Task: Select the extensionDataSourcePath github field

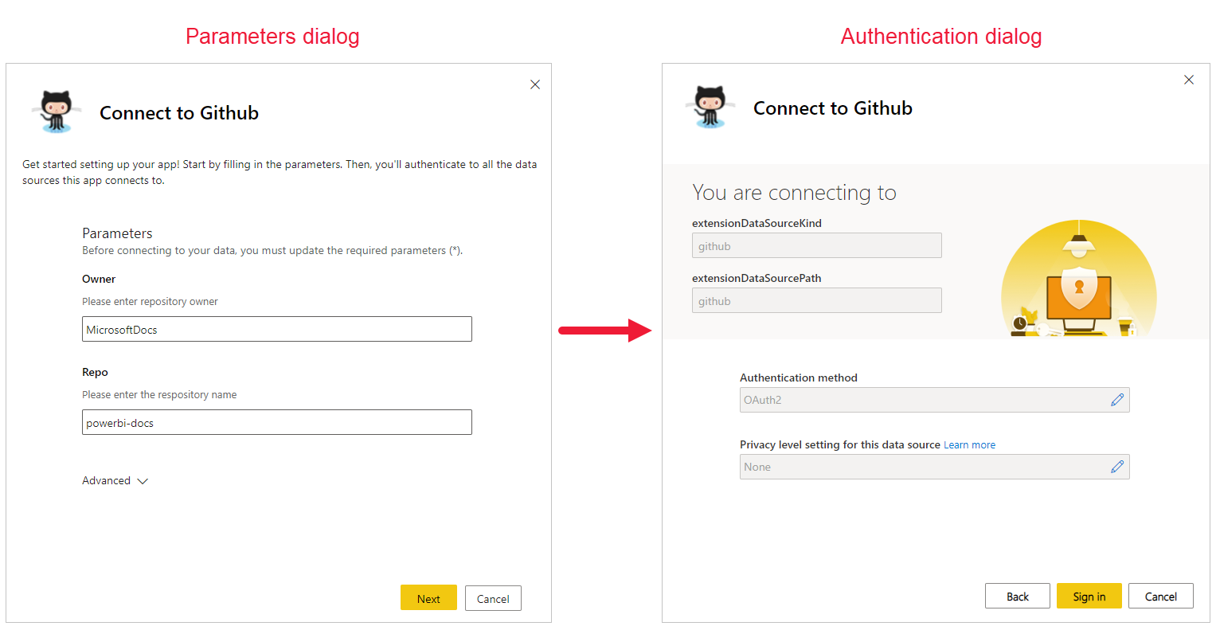Action: pyautogui.click(x=816, y=300)
